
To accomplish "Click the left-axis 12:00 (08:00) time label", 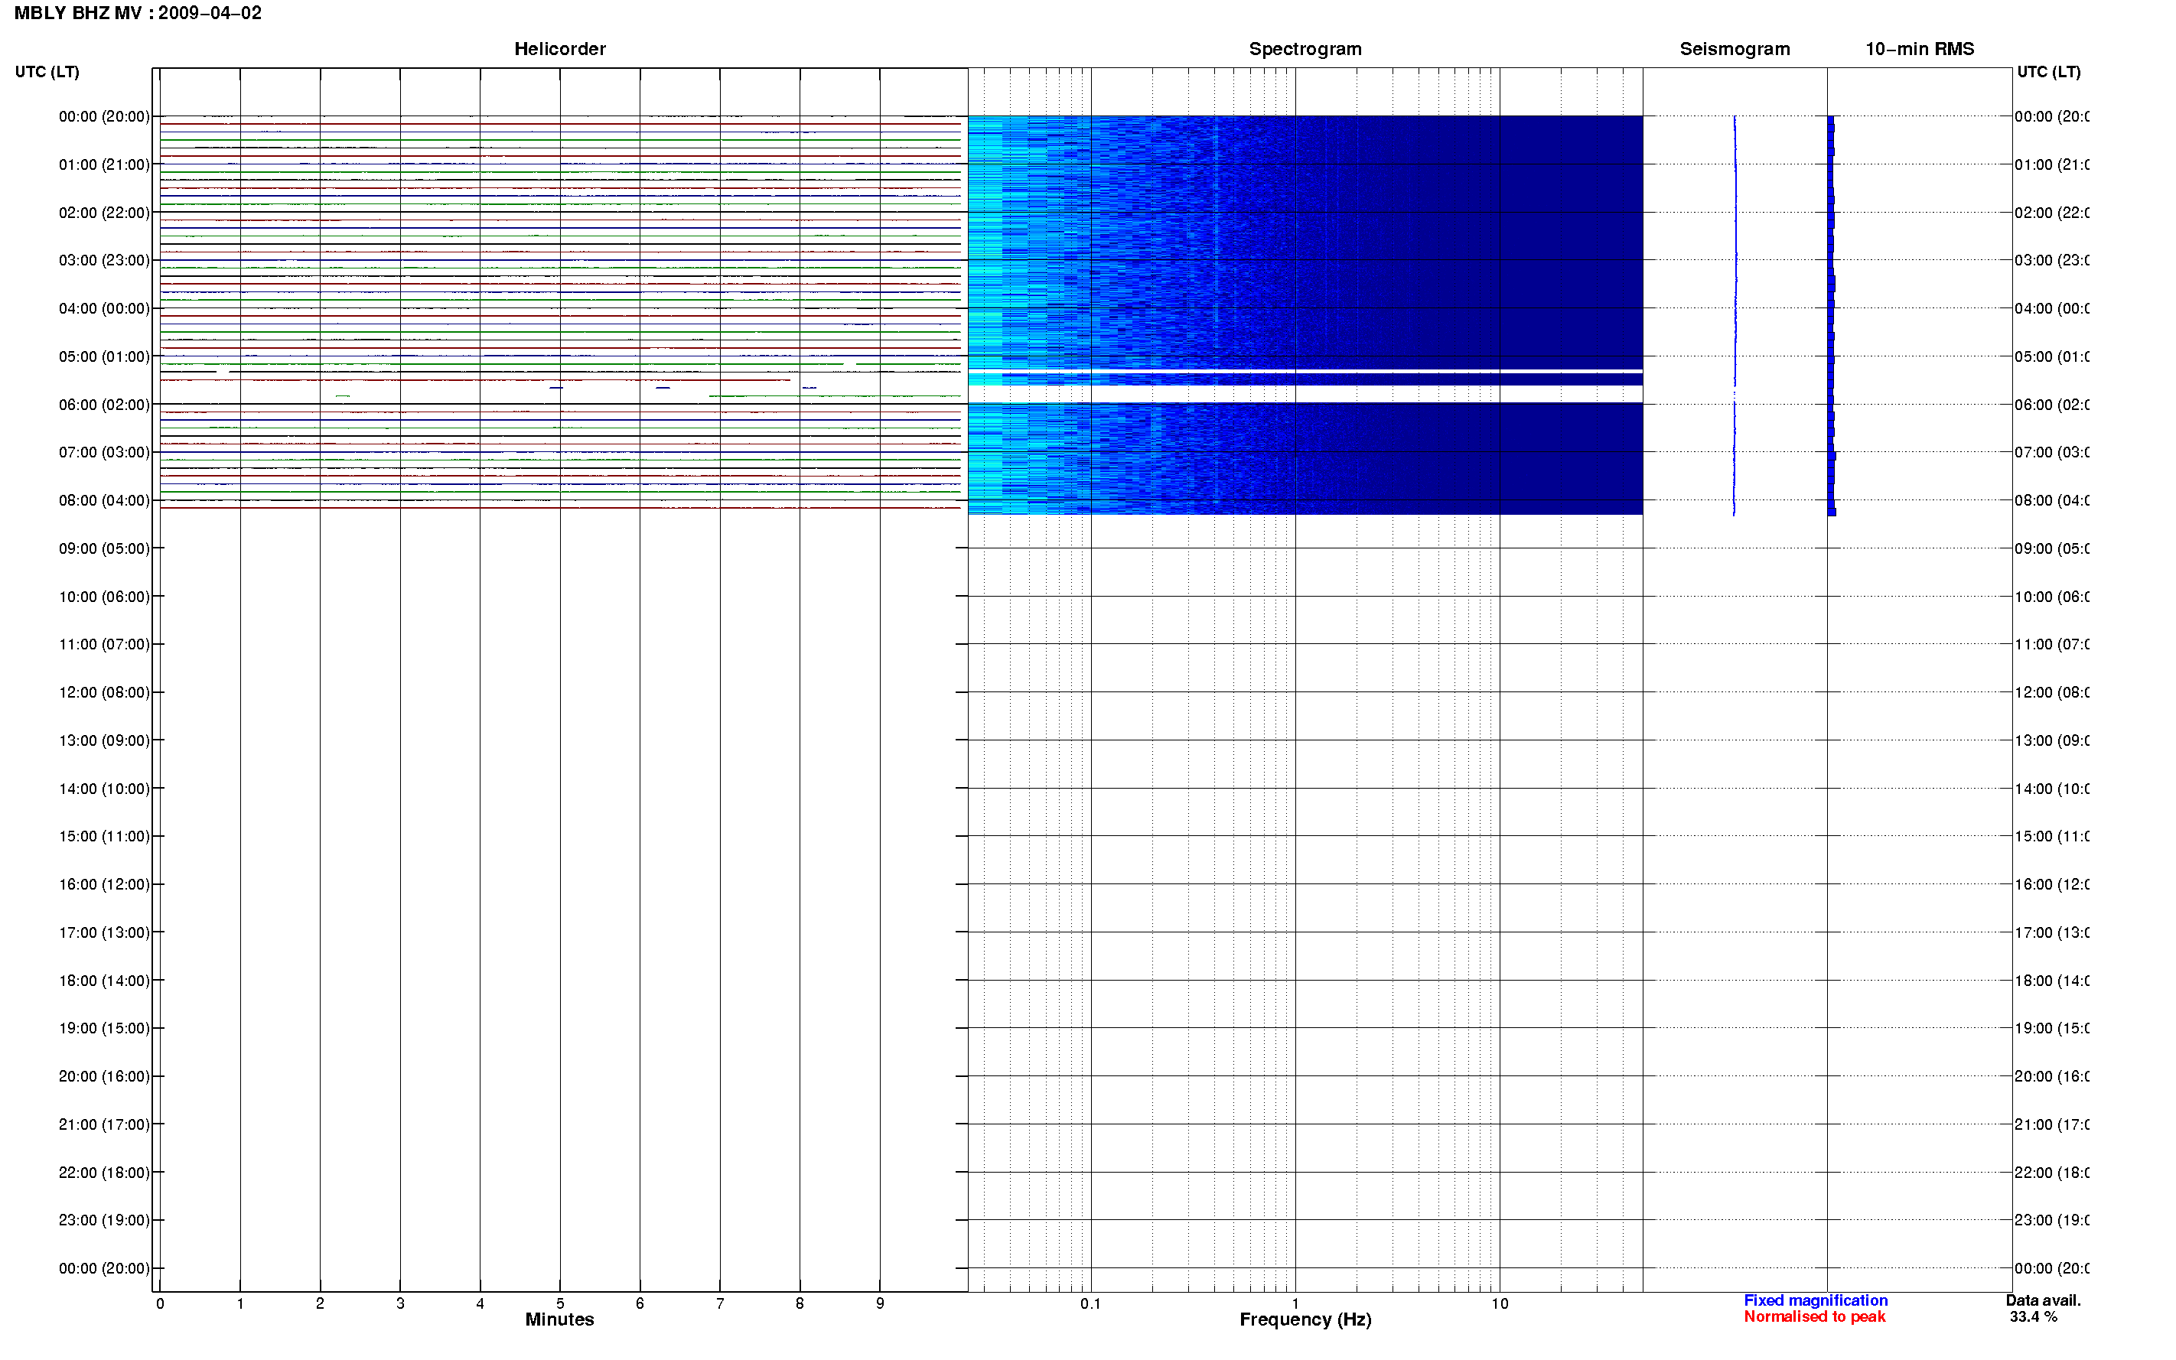I will tap(104, 692).
